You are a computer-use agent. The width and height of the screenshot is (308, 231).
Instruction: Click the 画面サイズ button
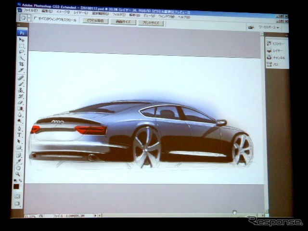coord(123,22)
